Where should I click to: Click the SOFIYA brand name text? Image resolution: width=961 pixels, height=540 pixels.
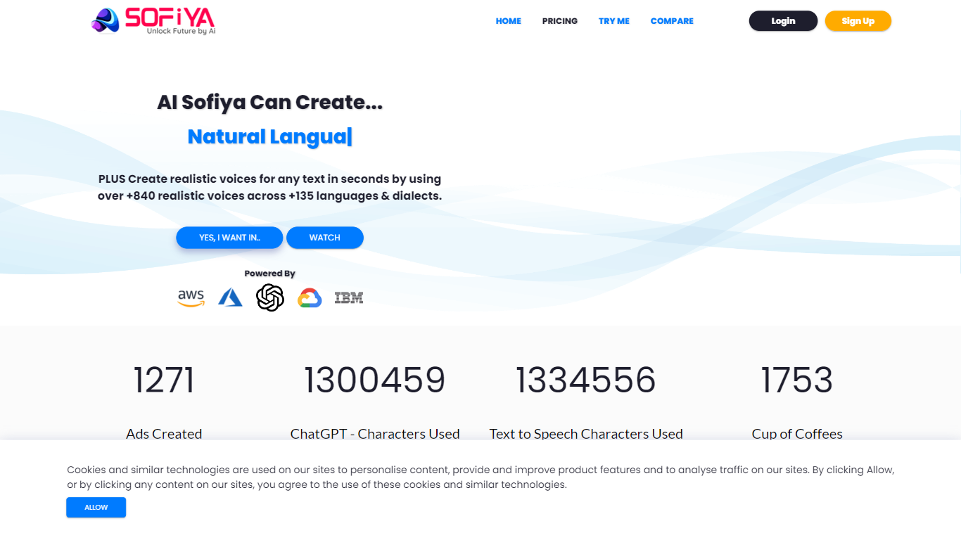coord(170,18)
